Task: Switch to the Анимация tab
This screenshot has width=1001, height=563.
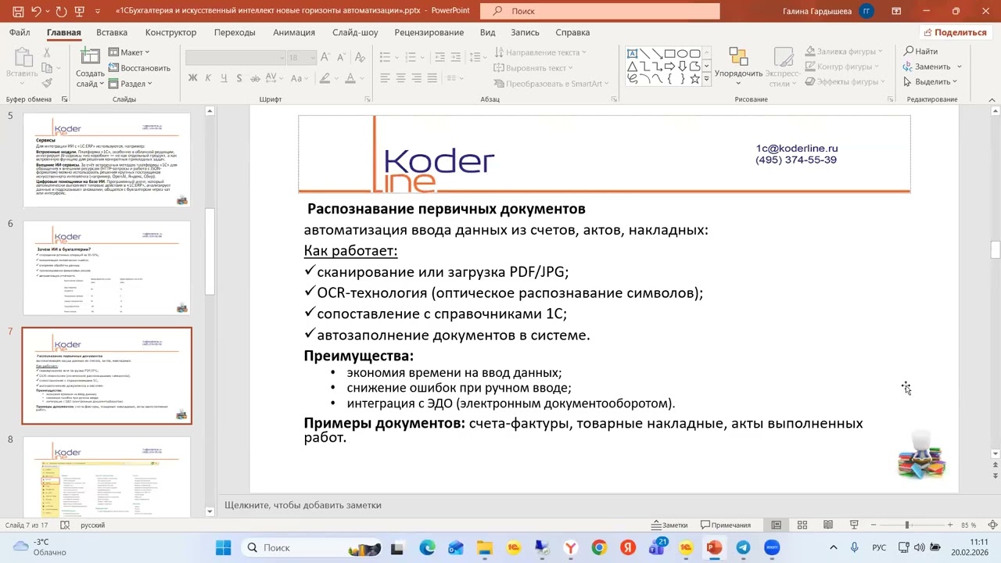Action: click(294, 32)
